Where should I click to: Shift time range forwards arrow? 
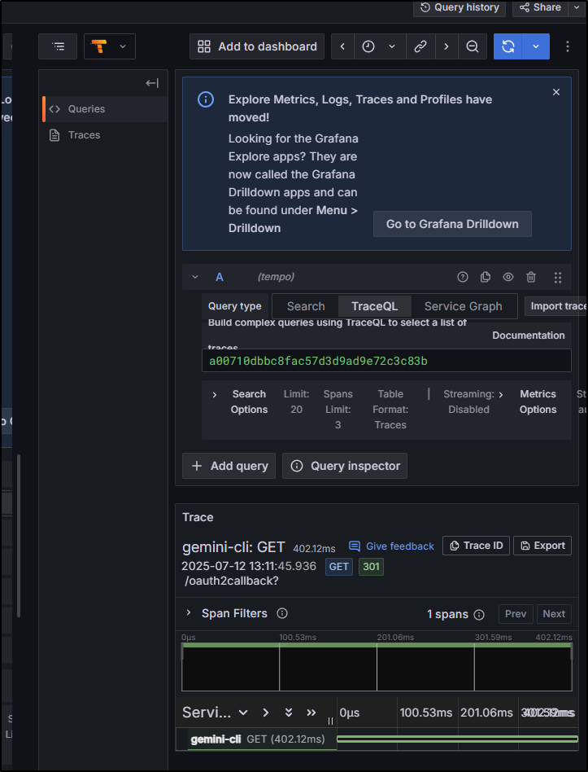[x=446, y=46]
